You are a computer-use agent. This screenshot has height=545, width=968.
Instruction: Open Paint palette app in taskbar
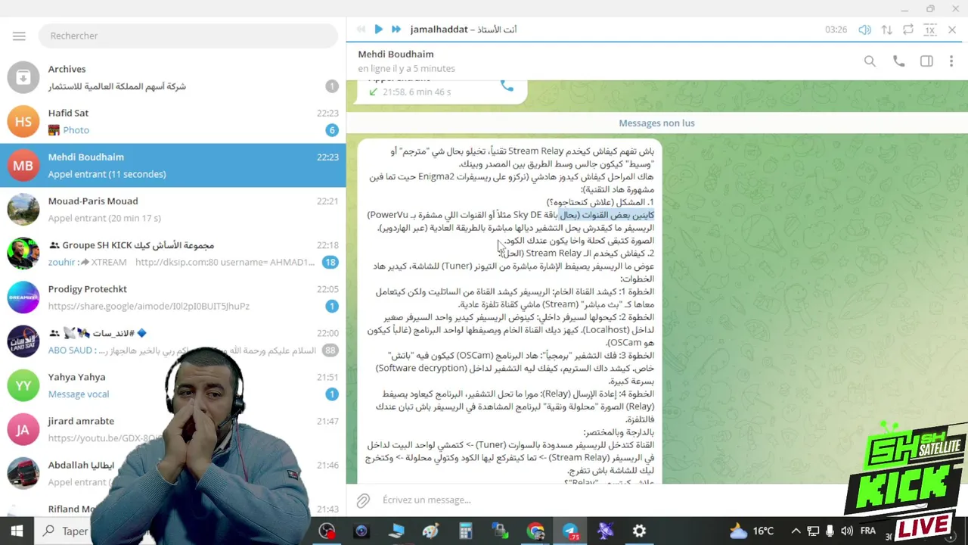click(430, 531)
